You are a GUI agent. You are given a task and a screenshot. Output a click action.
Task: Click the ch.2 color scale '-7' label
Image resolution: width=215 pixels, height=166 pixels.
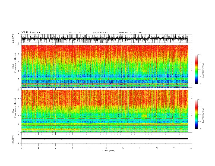(x=200, y=129)
